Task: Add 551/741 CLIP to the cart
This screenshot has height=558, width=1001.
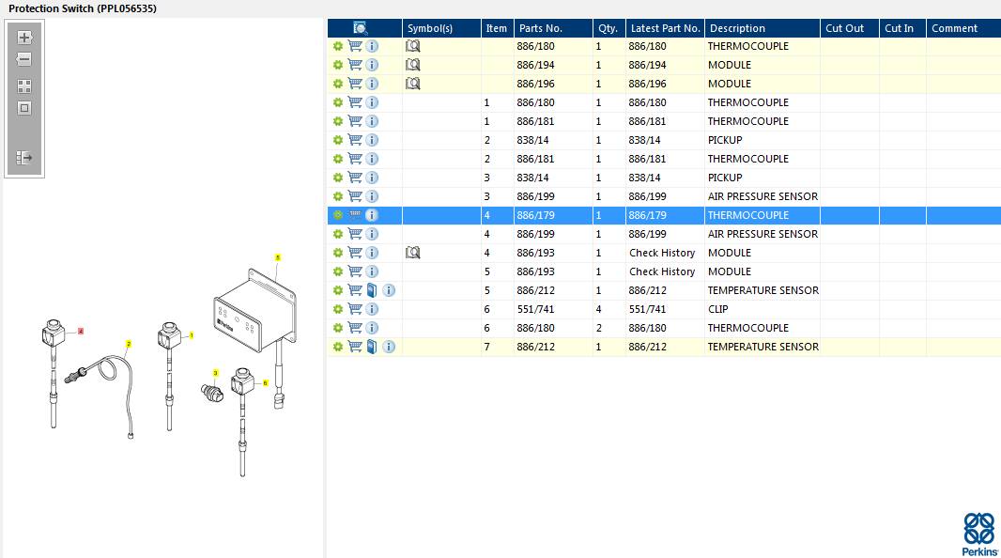Action: [x=355, y=309]
